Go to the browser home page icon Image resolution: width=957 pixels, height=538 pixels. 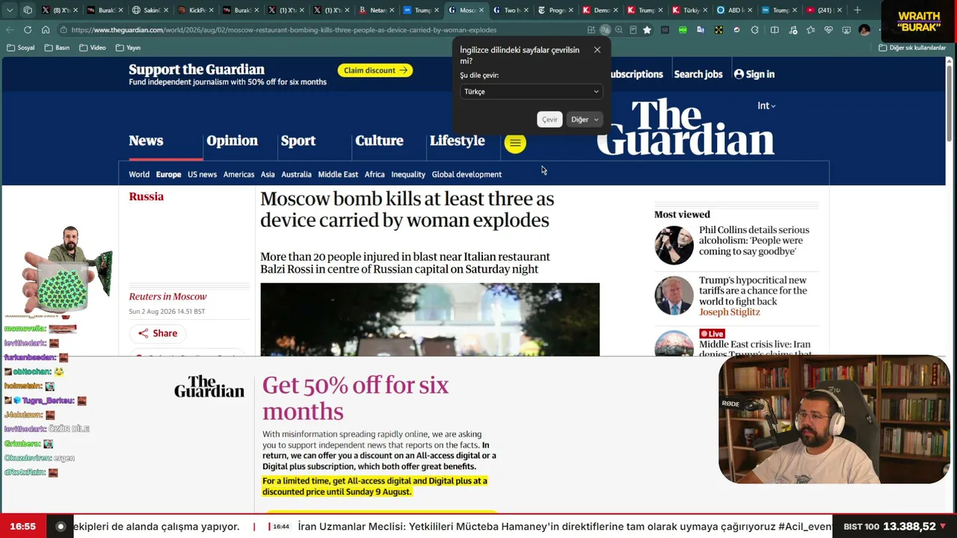coord(46,30)
